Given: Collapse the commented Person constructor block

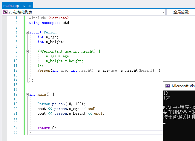Looking at the screenshot, I should [x=27, y=51].
